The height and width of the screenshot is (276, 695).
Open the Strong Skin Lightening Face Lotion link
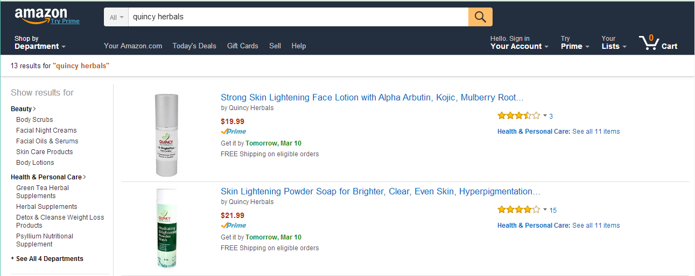pos(372,98)
